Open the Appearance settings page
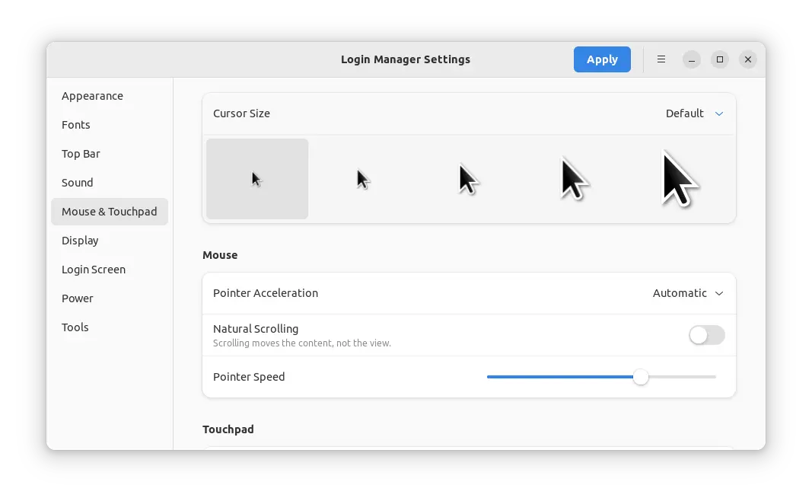Screen dimensions: 812x501 (x=92, y=96)
